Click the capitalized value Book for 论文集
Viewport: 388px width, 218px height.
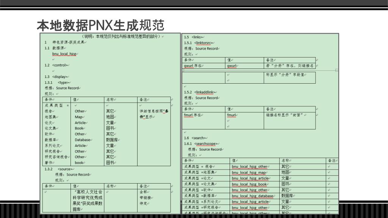point(79,128)
